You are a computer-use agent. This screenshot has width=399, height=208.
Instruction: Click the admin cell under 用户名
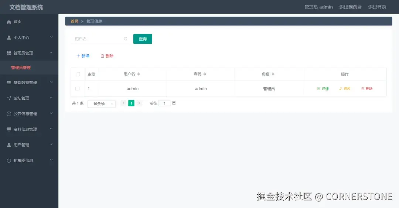[133, 89]
